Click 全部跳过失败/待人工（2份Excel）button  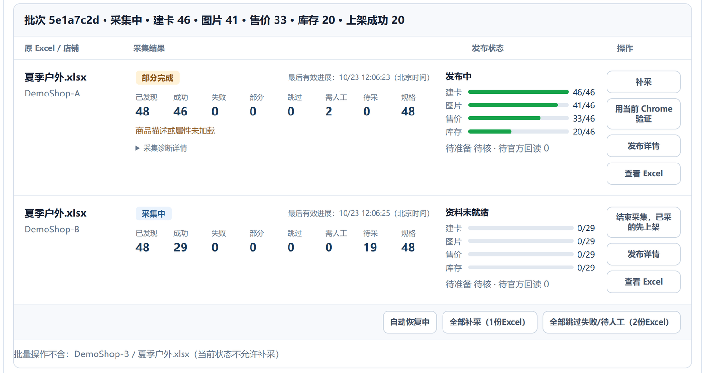pyautogui.click(x=611, y=322)
